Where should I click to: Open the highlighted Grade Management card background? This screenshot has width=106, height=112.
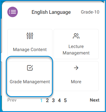tap(30, 76)
